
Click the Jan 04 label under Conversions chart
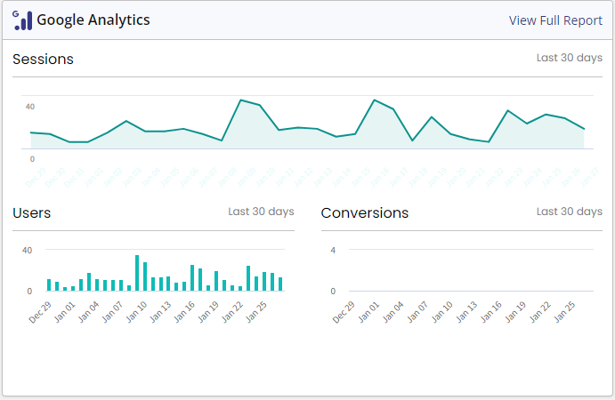(393, 312)
